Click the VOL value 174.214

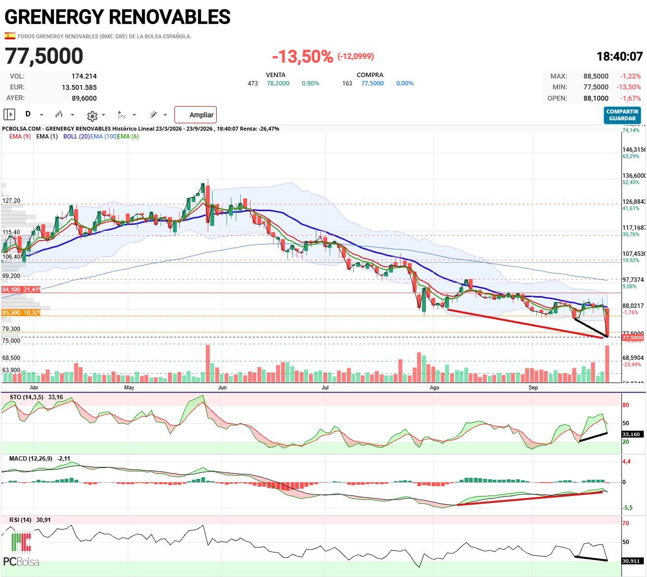point(84,76)
